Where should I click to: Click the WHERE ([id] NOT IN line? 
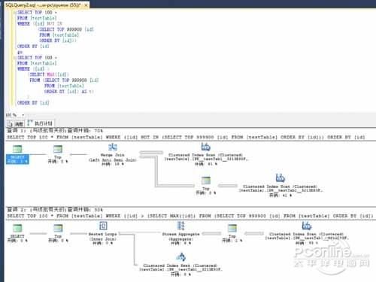(40, 23)
